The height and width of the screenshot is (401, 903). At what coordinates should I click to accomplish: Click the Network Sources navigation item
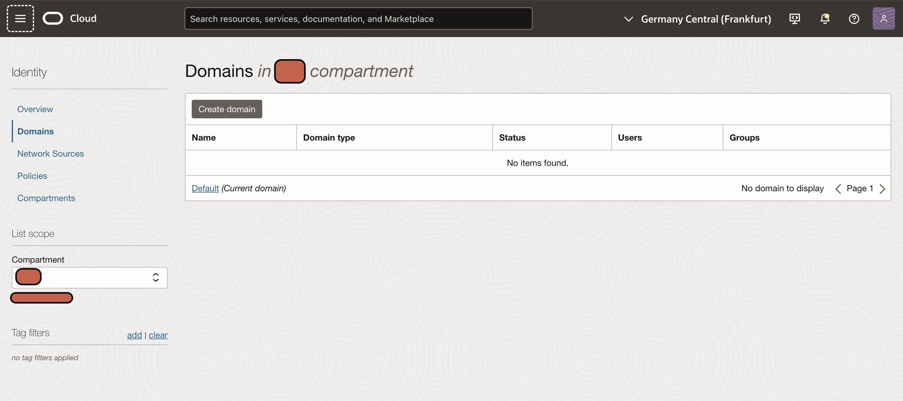click(50, 153)
